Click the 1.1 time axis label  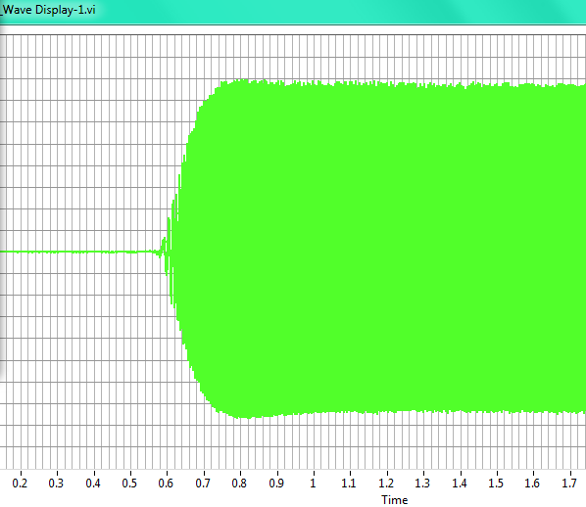[349, 484]
